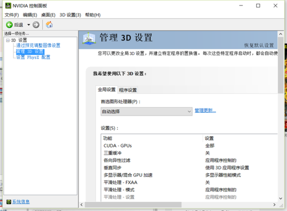287x211 pixels.
Task: Click the vertical scrollbar thumb
Action: (280, 65)
